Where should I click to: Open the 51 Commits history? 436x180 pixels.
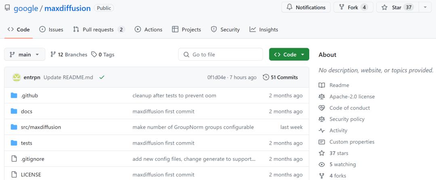(280, 77)
